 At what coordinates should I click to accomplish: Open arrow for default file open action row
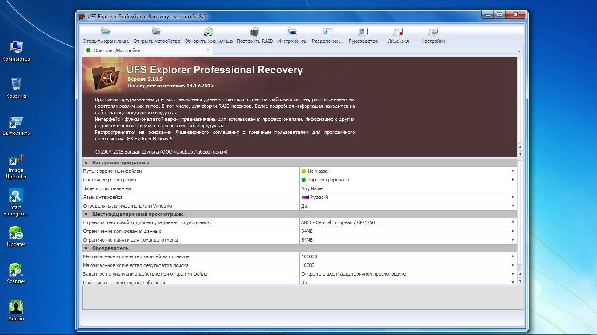click(x=513, y=274)
